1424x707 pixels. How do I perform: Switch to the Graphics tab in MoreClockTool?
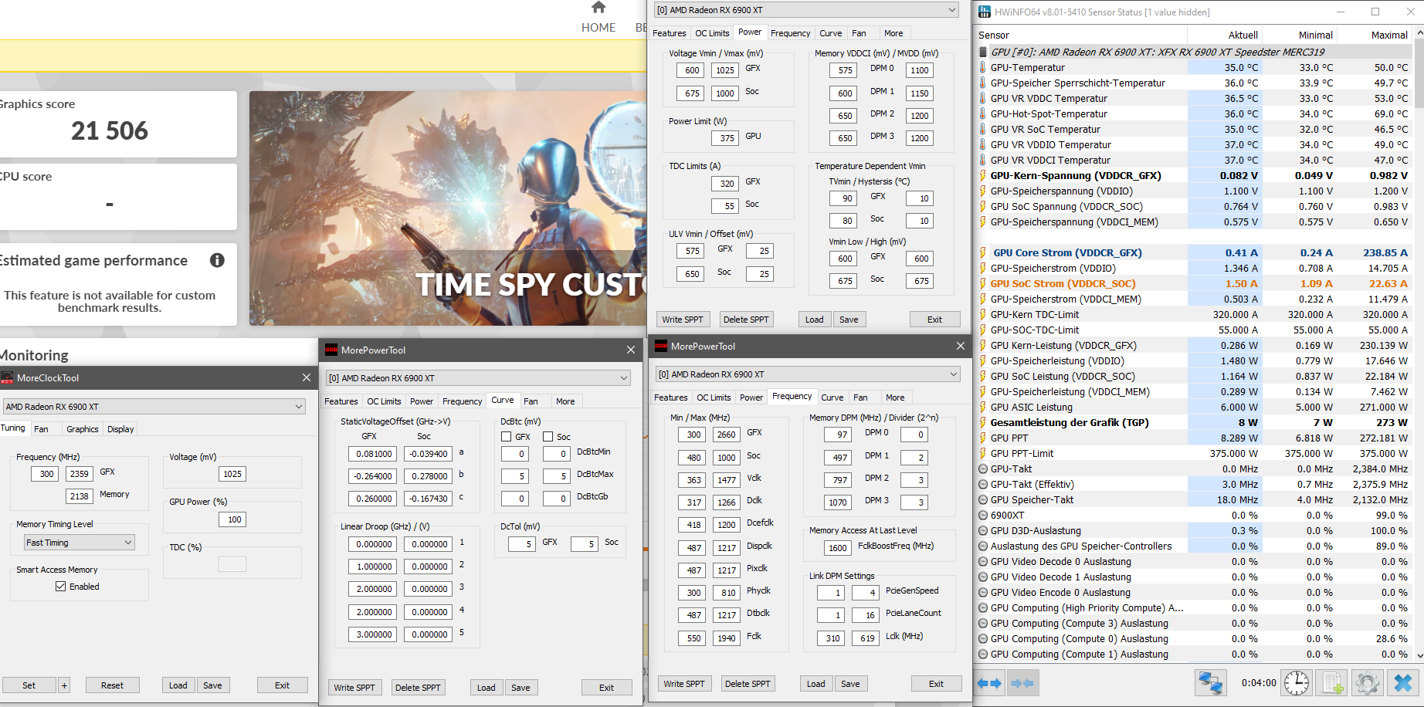coord(83,429)
